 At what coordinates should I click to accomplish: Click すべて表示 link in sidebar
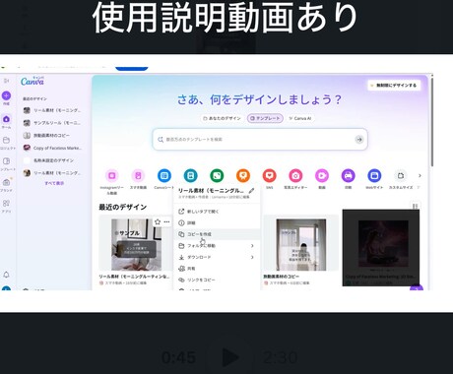(x=54, y=183)
